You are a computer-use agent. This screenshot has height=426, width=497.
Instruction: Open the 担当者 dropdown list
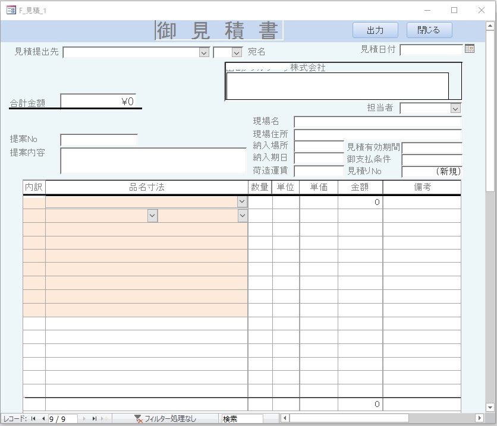pyautogui.click(x=455, y=109)
